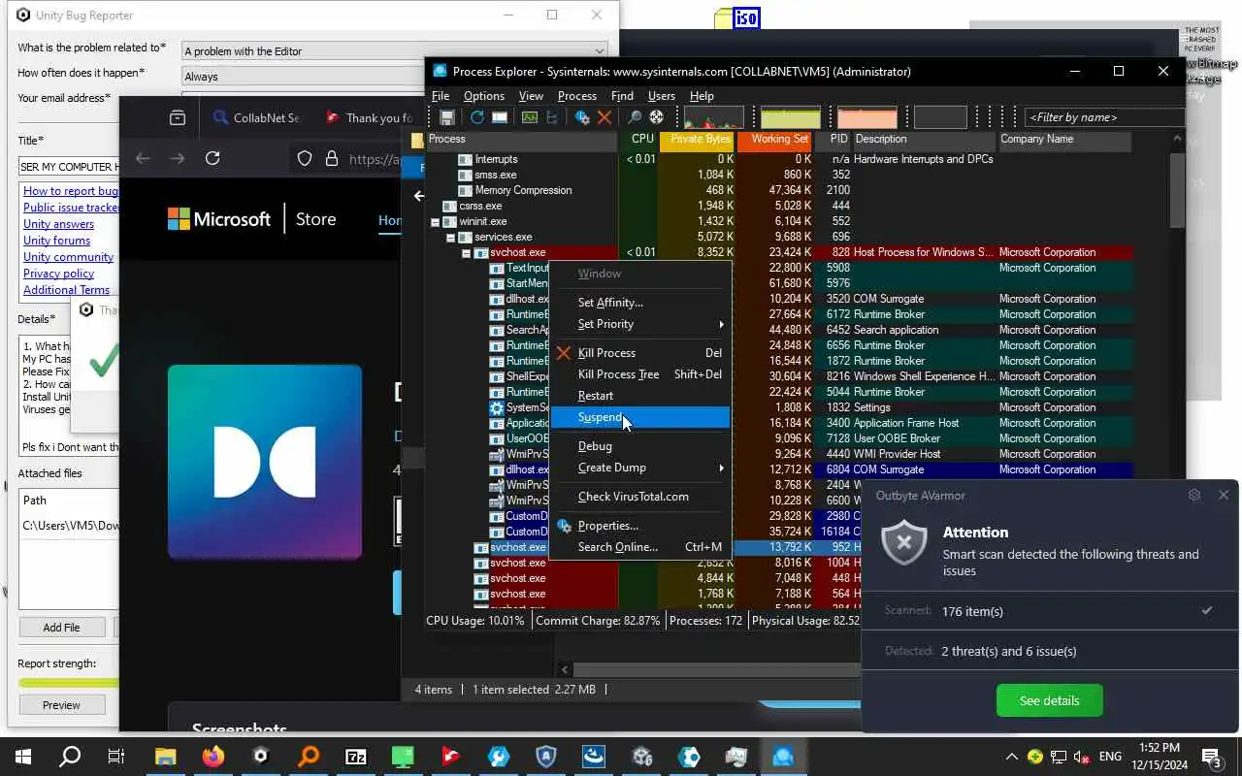This screenshot has height=776, width=1242.
Task: Click the Save icon in Process Explorer toolbar
Action: pyautogui.click(x=447, y=117)
